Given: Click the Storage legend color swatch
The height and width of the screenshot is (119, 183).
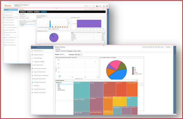Looking at the screenshot, I should [133, 72].
